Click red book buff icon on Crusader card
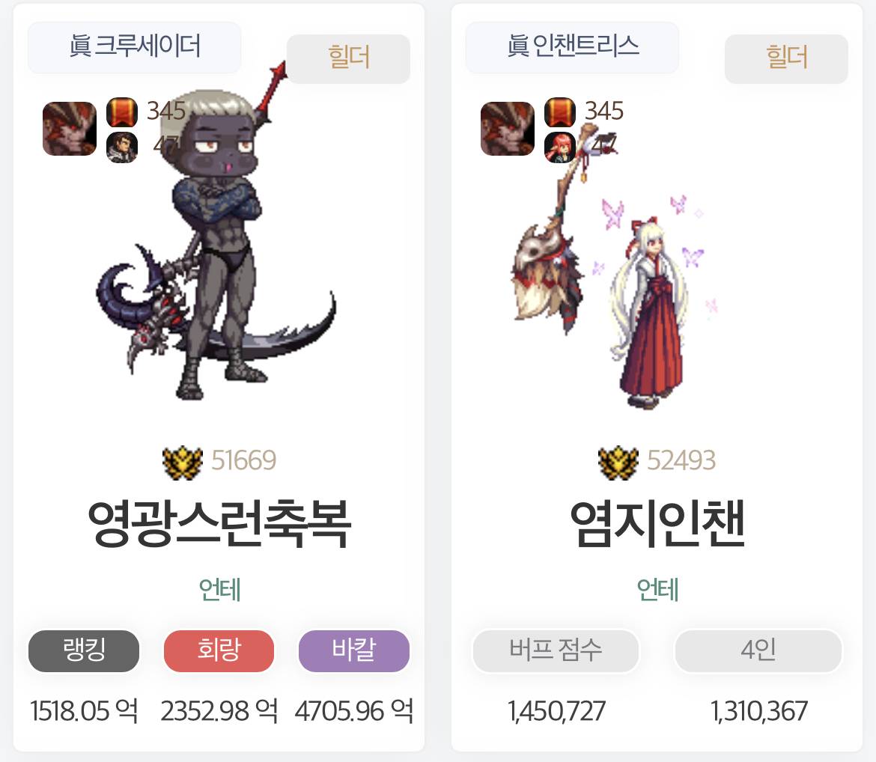Viewport: 876px width, 762px height. tap(122, 112)
